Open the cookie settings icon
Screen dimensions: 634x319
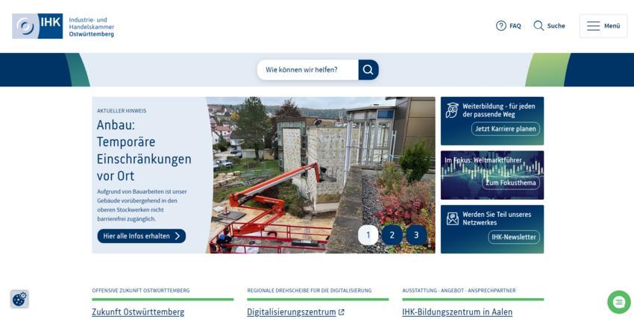(19, 299)
